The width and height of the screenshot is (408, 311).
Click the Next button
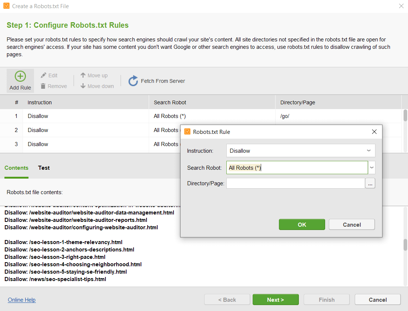(x=276, y=300)
